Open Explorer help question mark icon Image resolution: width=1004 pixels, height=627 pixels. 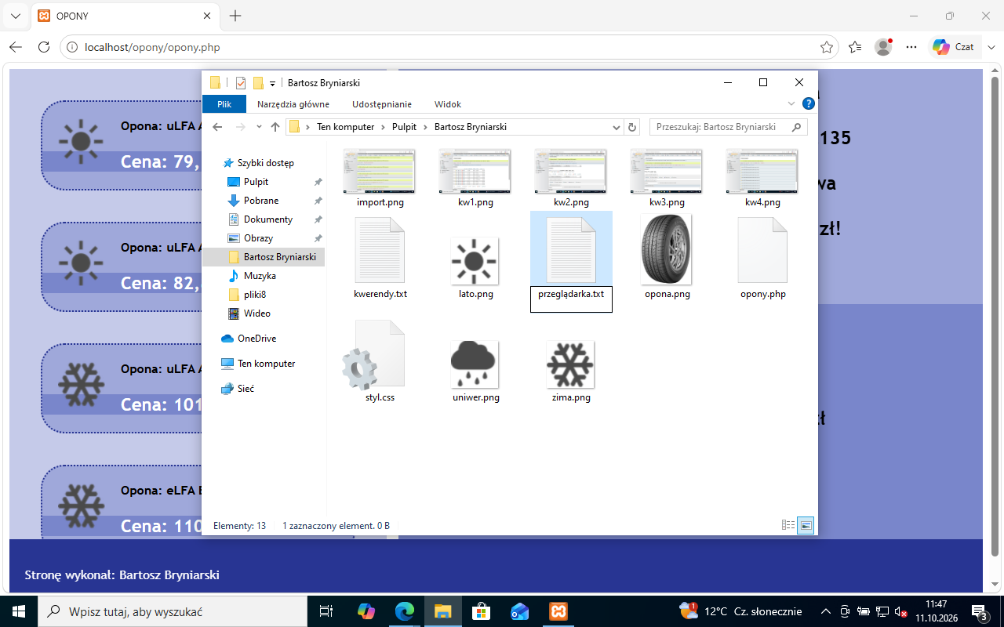click(808, 104)
